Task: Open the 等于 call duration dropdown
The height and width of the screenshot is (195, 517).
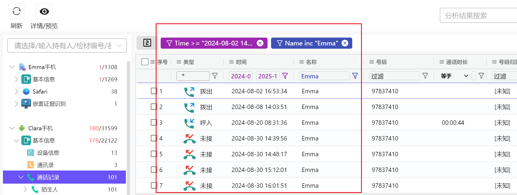Action: click(454, 76)
